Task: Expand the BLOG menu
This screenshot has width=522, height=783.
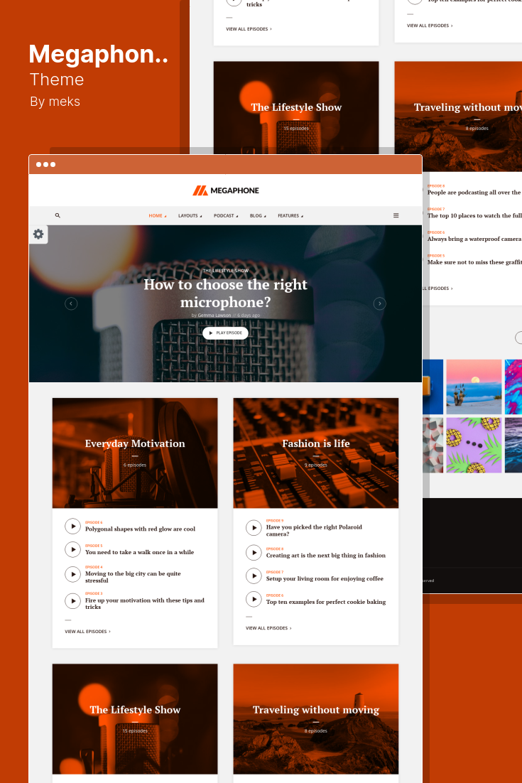Action: pyautogui.click(x=258, y=216)
